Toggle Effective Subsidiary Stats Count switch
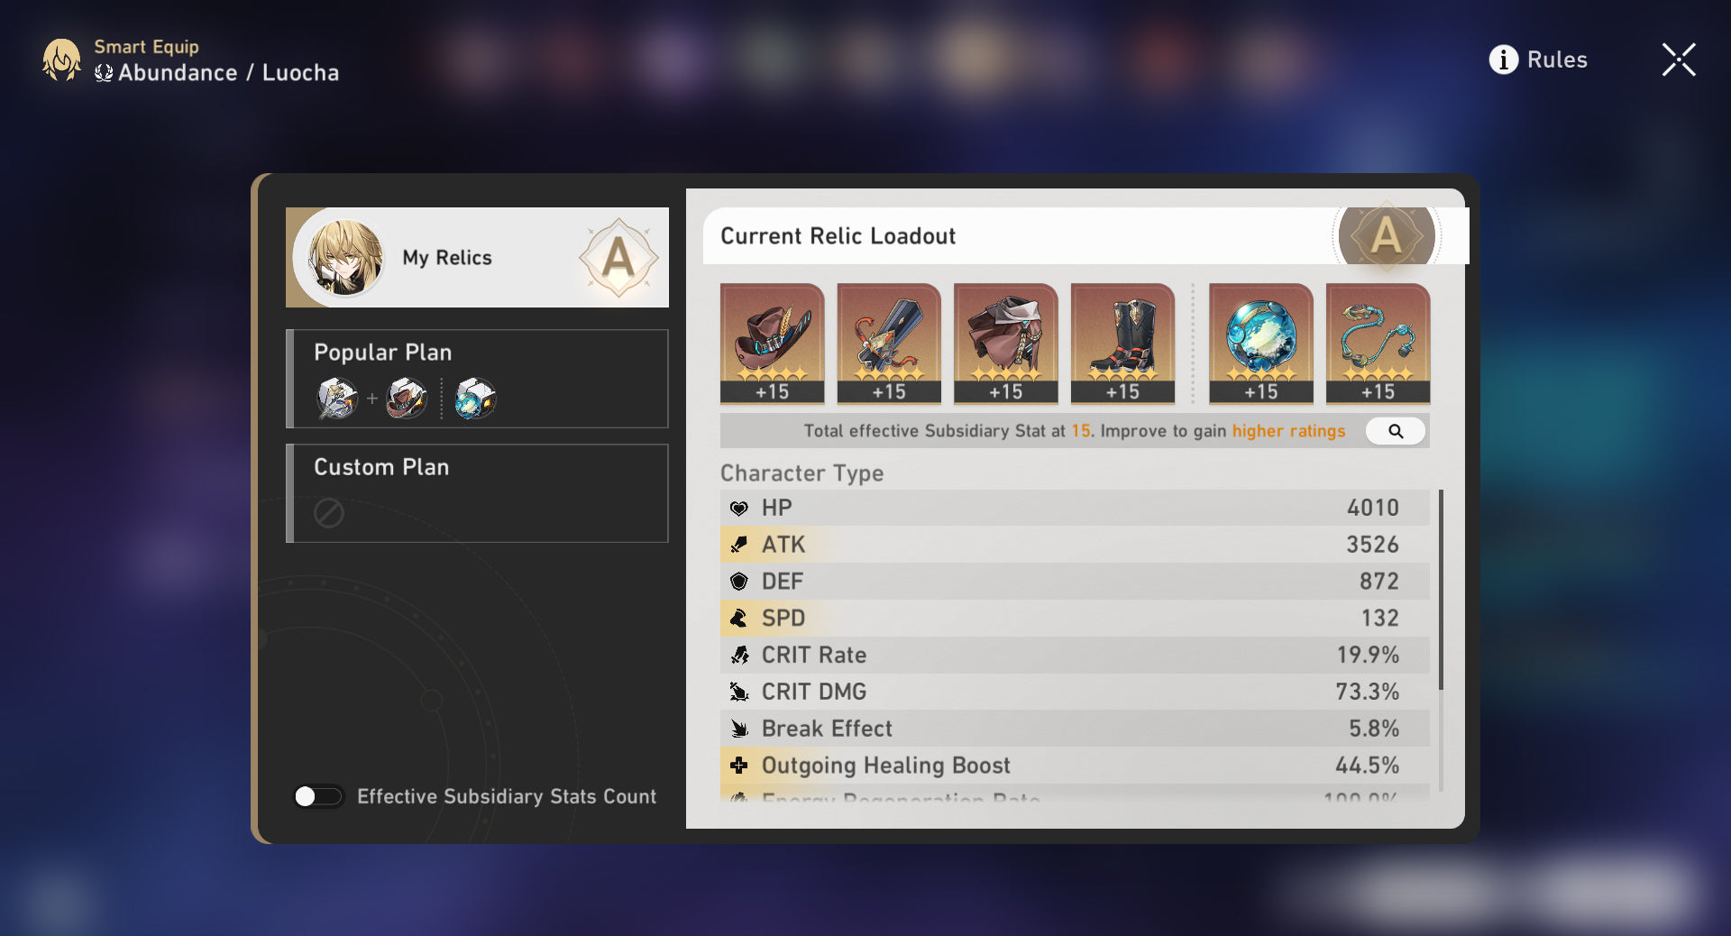Viewport: 1731px width, 936px height. (x=318, y=796)
